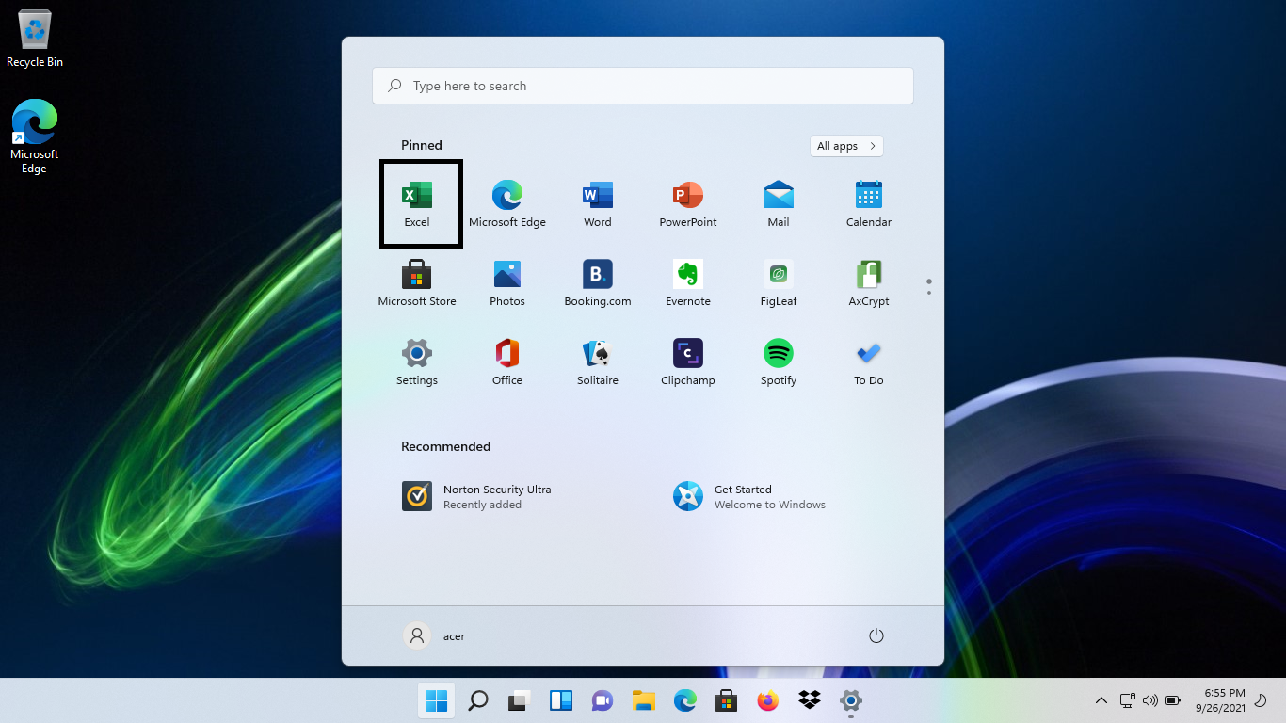Launch PowerPoint from the pinned list

(688, 204)
